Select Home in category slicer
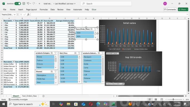 (45, 67)
